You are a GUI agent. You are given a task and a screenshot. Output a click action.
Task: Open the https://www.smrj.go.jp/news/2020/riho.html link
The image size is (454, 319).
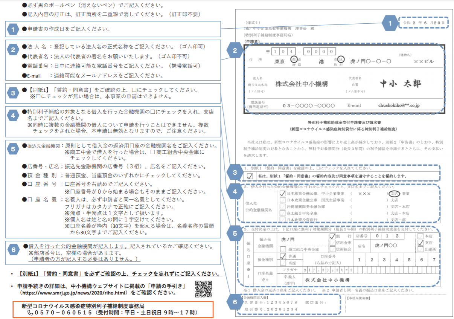(x=75, y=292)
